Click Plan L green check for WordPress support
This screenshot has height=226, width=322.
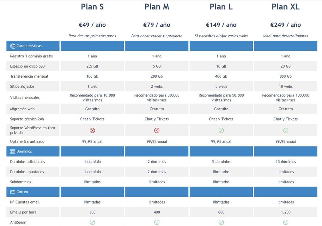point(221,130)
